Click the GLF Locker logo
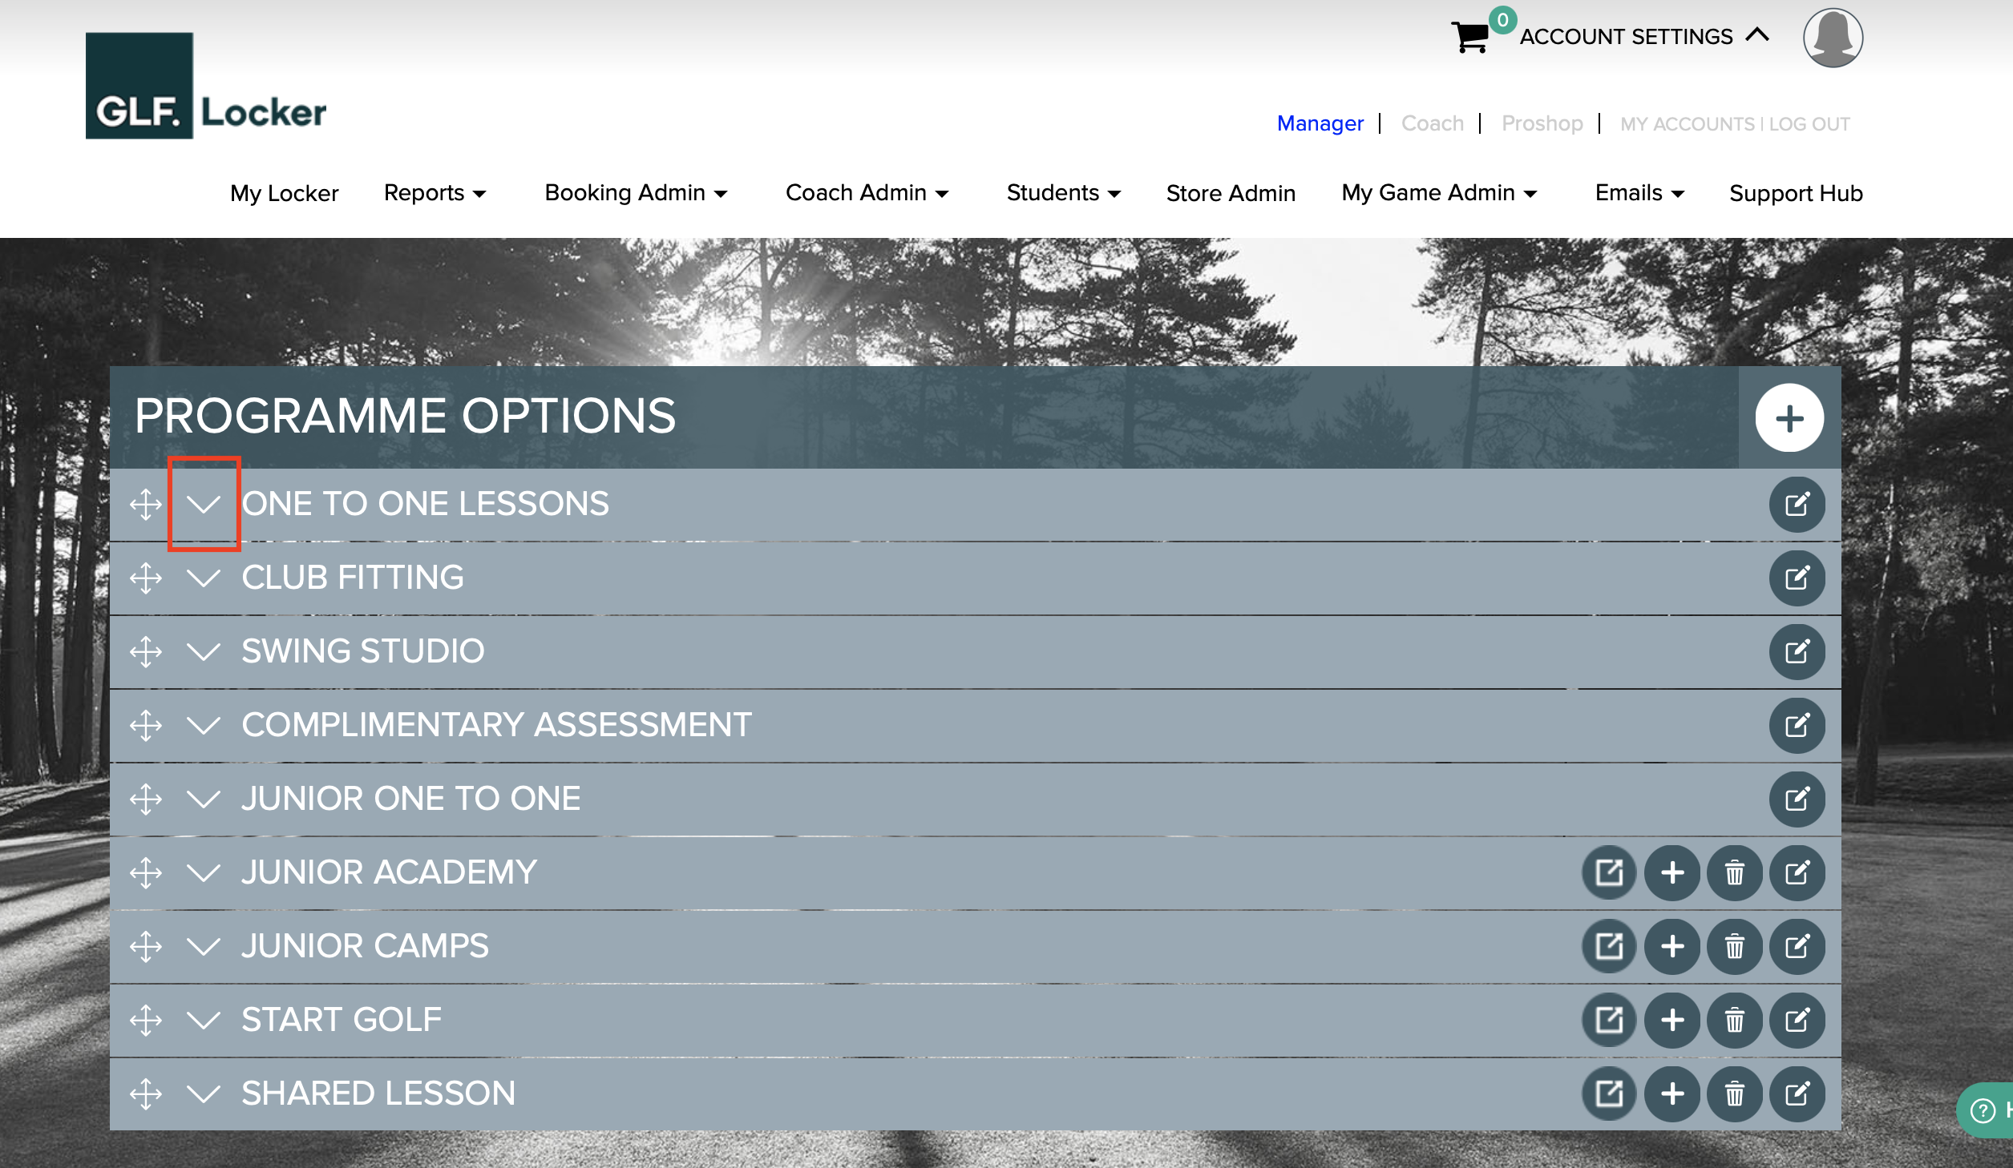Screen dimensions: 2013x1168 click(x=206, y=86)
